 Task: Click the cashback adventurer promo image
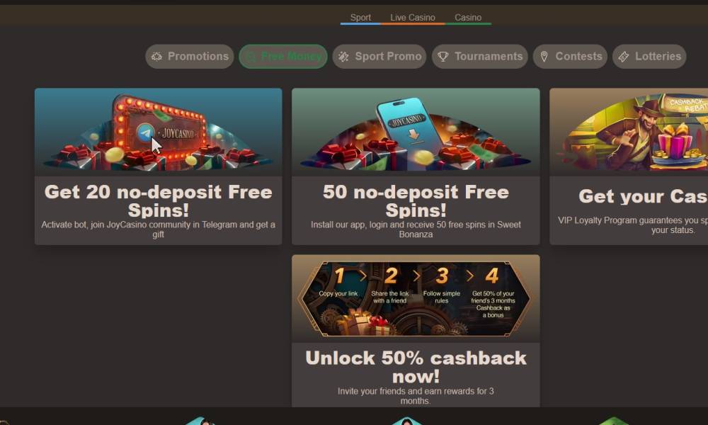click(629, 132)
